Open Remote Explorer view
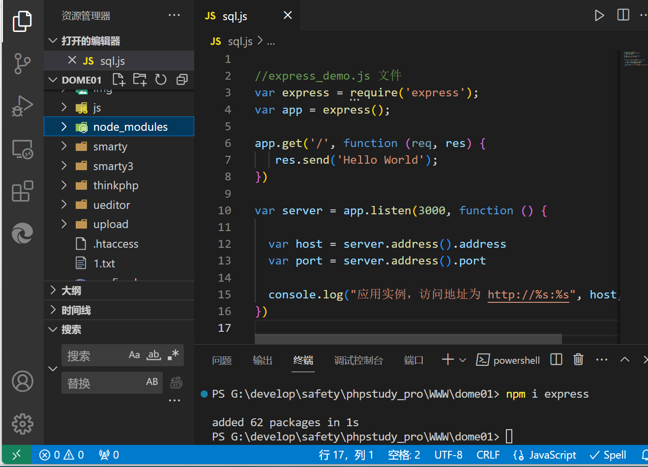Image resolution: width=648 pixels, height=467 pixels. (22, 149)
